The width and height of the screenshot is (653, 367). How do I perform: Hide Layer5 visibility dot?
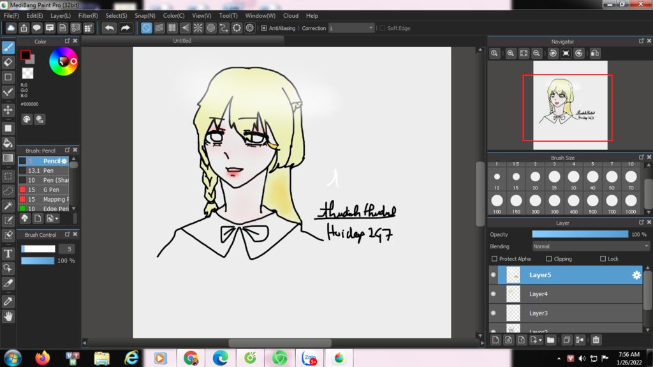click(494, 275)
